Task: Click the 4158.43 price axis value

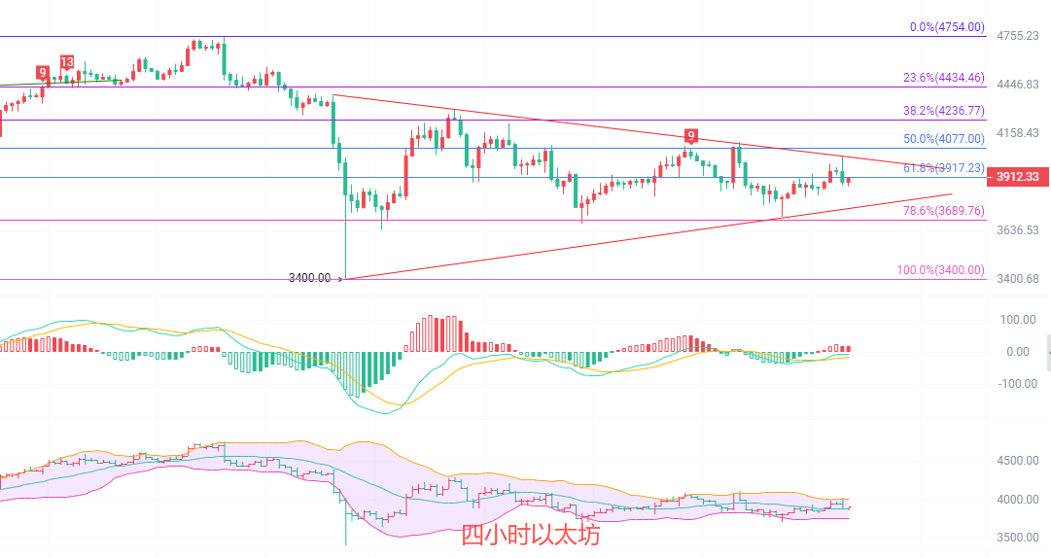Action: tap(1018, 133)
